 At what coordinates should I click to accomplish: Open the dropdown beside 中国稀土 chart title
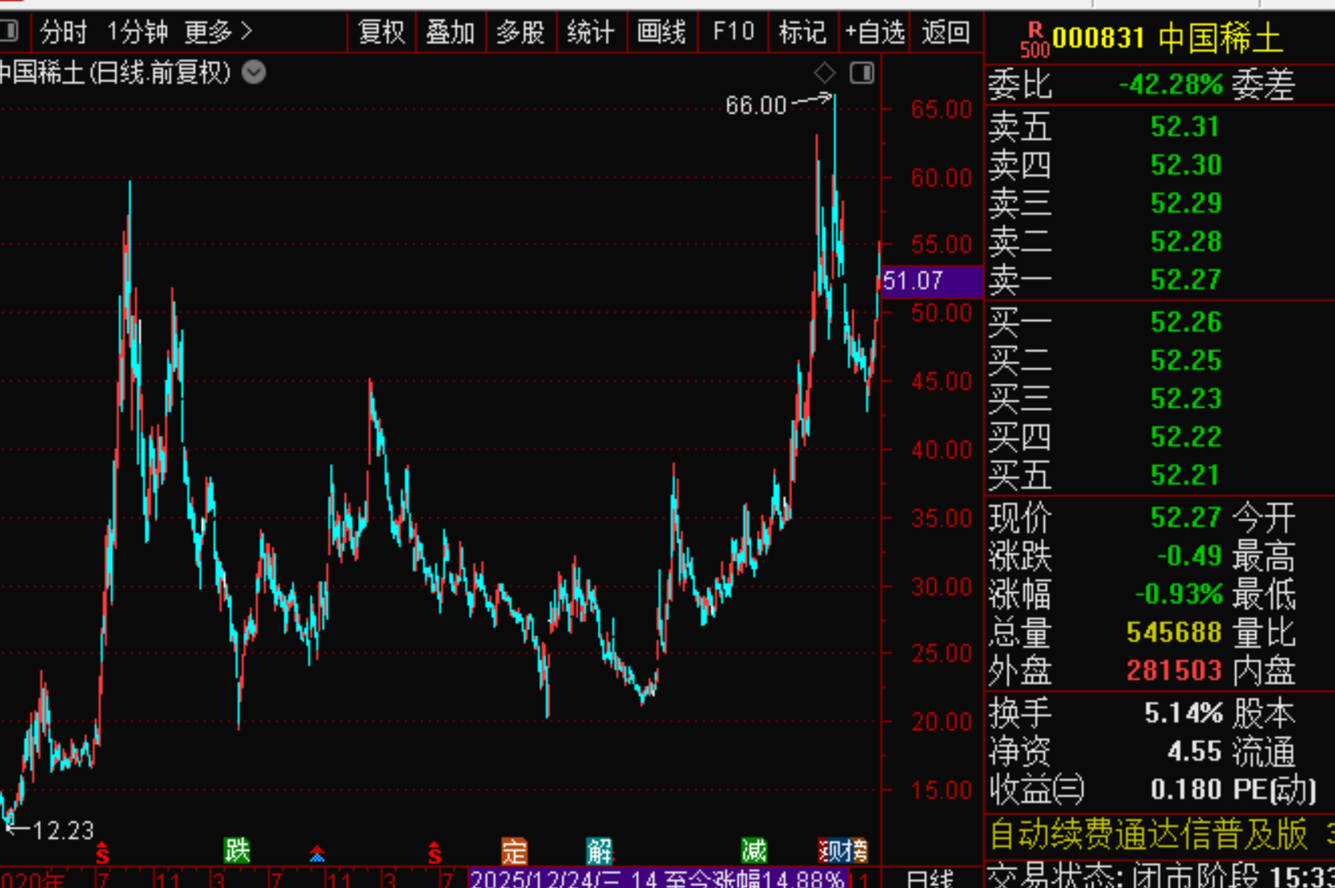[x=254, y=73]
